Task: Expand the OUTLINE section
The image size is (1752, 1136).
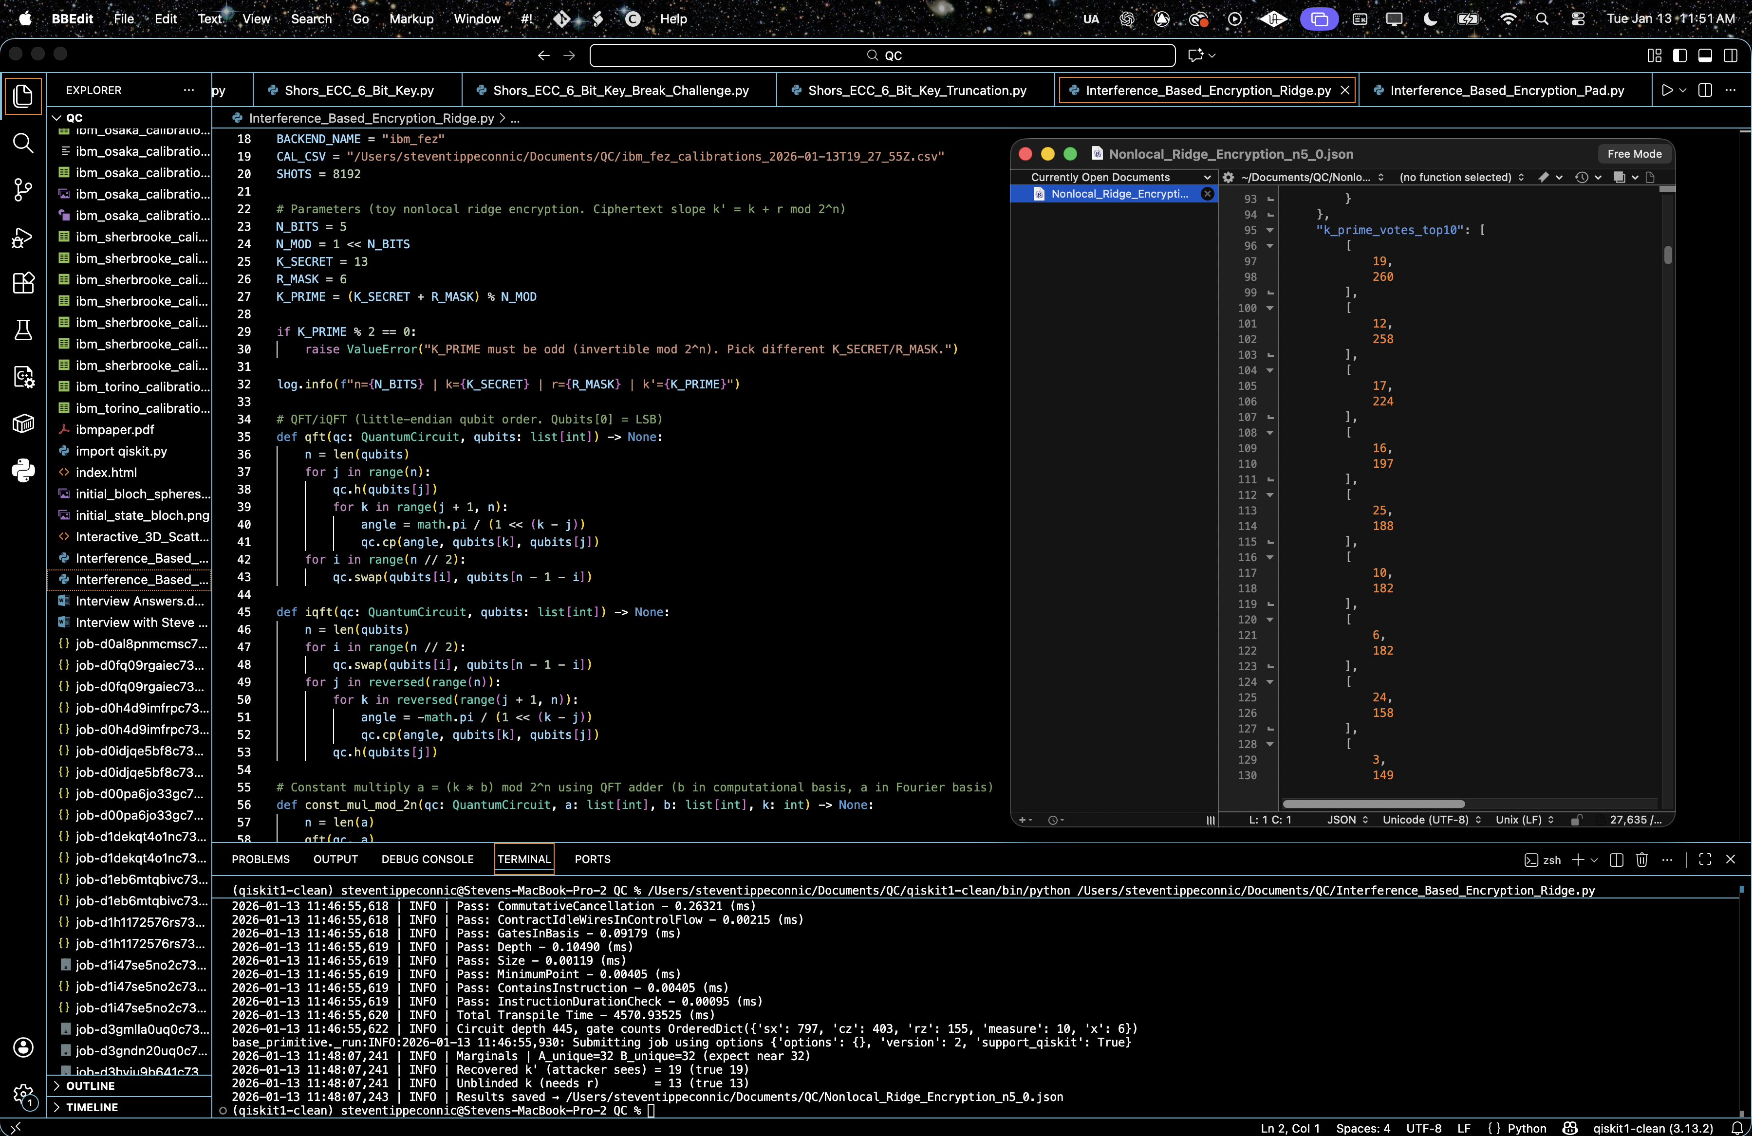Action: 90,1085
